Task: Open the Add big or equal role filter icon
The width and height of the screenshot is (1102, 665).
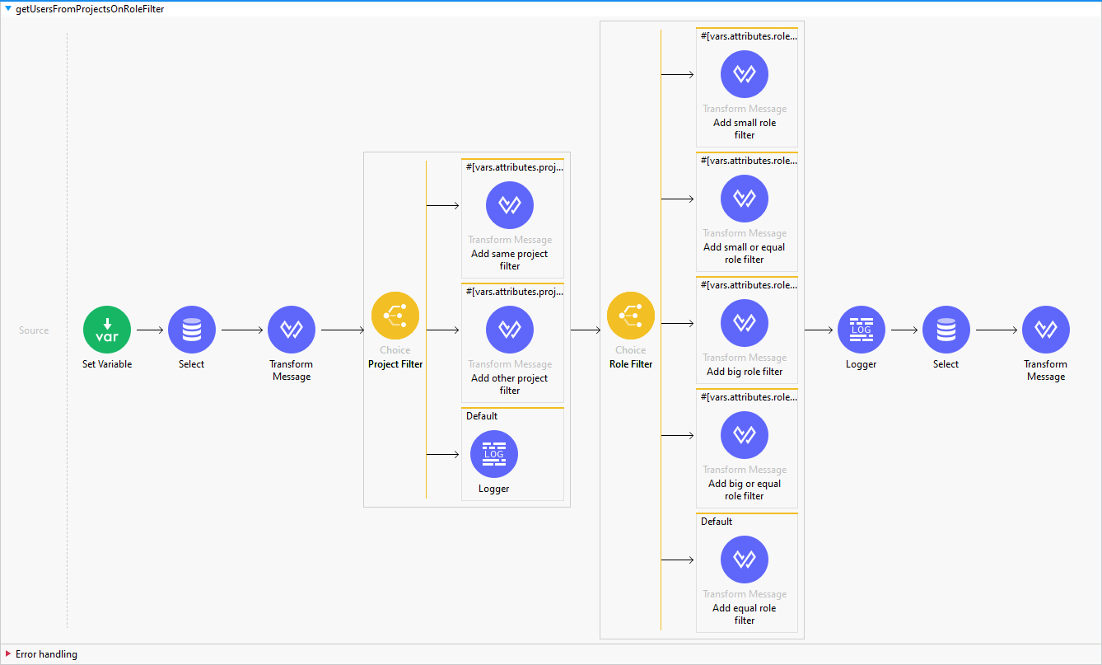Action: coord(745,435)
